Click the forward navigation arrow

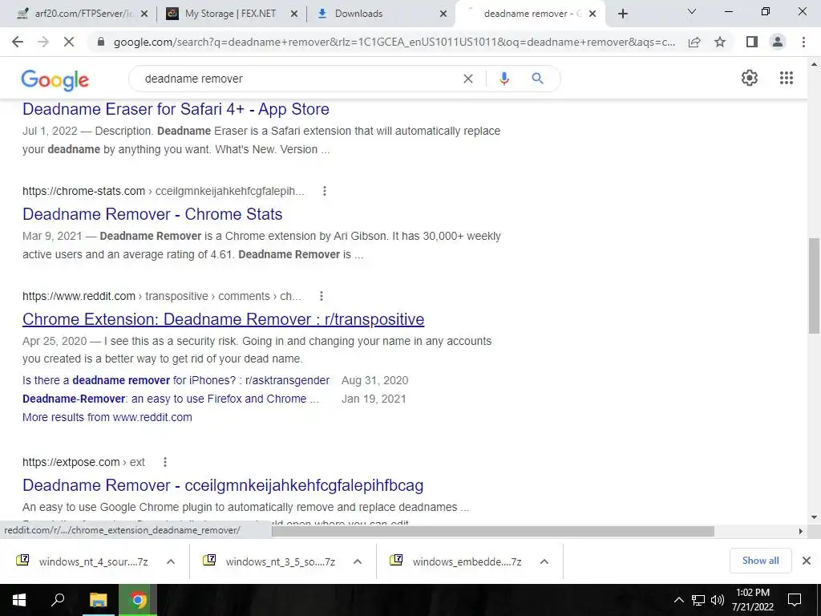43,42
